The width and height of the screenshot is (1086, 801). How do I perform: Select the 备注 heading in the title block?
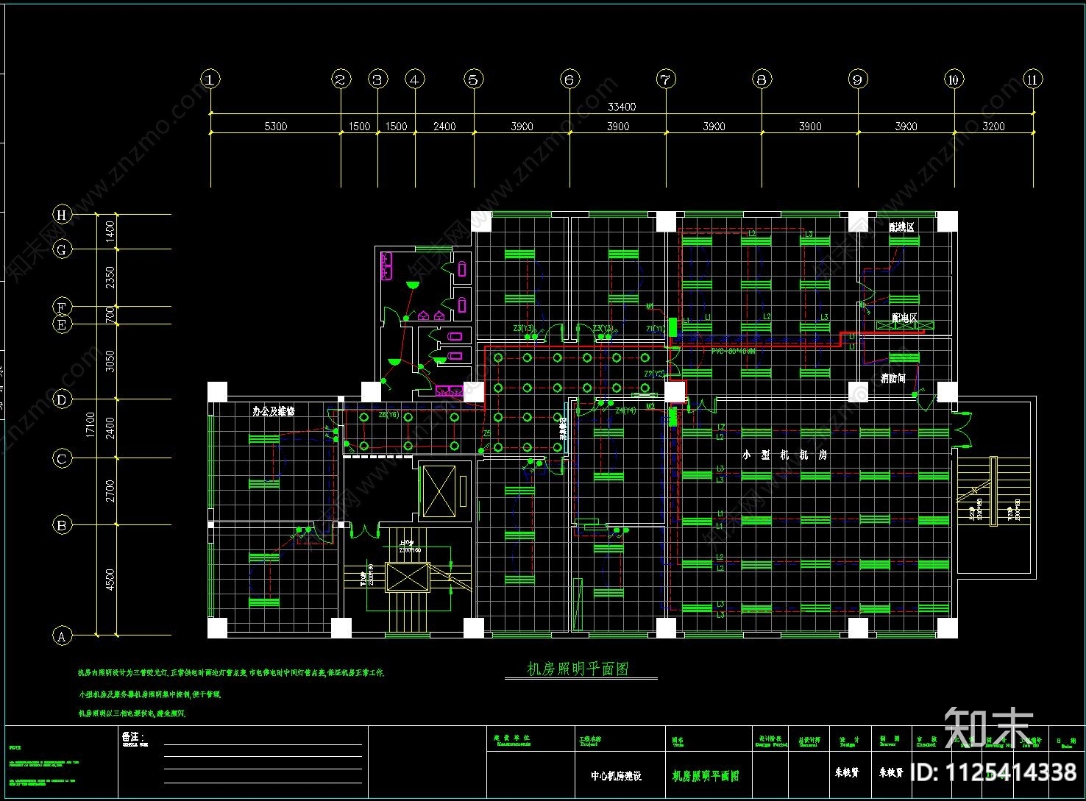132,736
